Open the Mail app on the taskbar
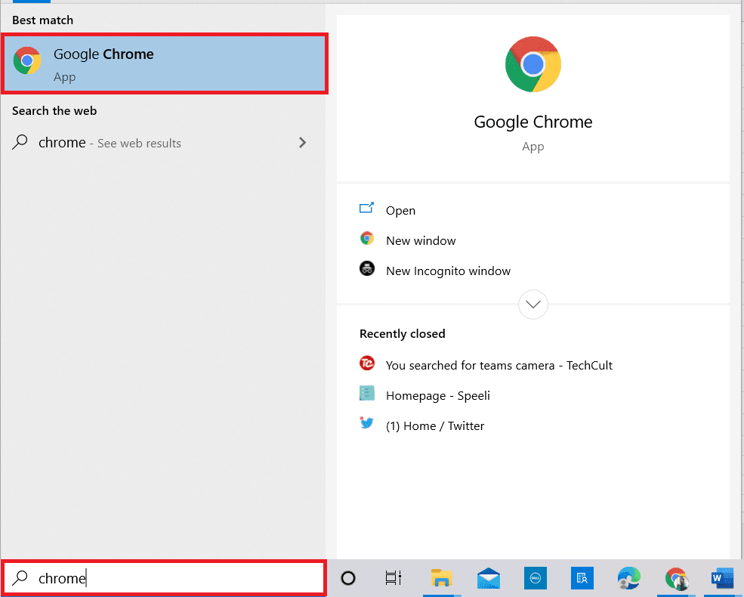This screenshot has height=597, width=744. [x=488, y=577]
